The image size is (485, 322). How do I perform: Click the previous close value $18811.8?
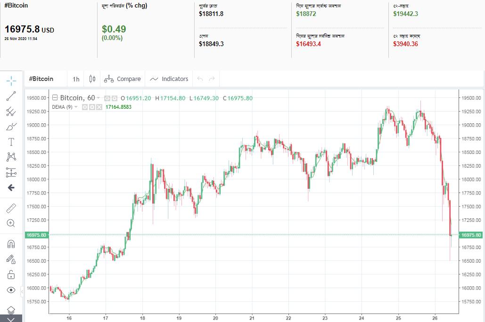click(x=211, y=14)
